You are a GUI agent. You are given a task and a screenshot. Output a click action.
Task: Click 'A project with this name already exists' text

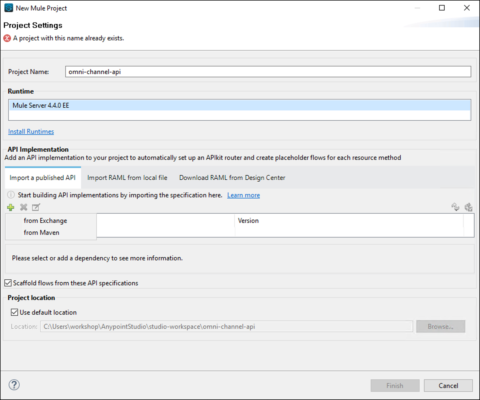click(68, 38)
